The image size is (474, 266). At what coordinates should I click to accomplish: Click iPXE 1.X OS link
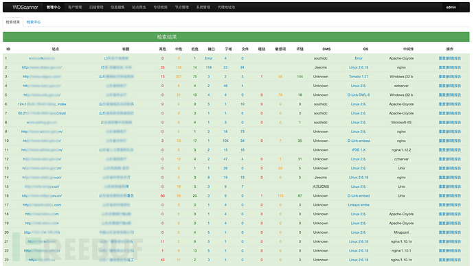pyautogui.click(x=359, y=150)
